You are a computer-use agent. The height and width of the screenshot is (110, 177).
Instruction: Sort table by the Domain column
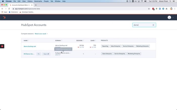(59, 40)
